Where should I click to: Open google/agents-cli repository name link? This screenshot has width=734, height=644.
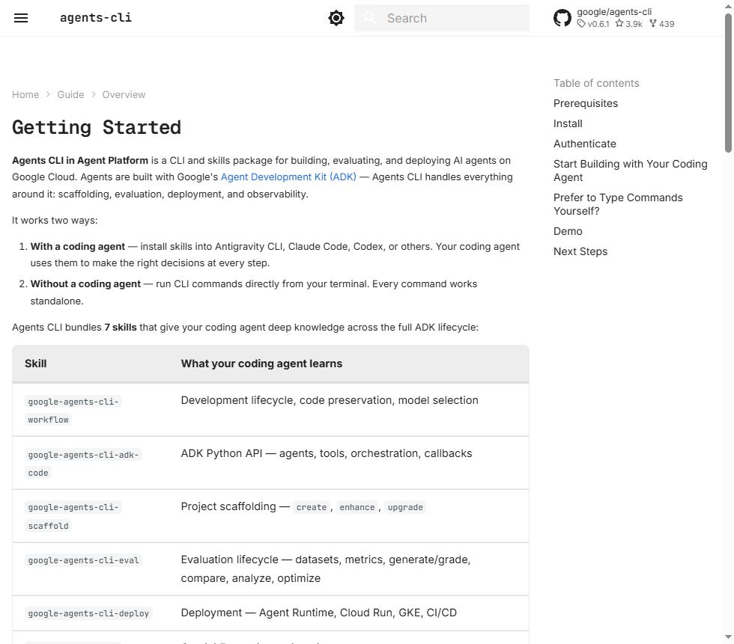[x=614, y=12]
